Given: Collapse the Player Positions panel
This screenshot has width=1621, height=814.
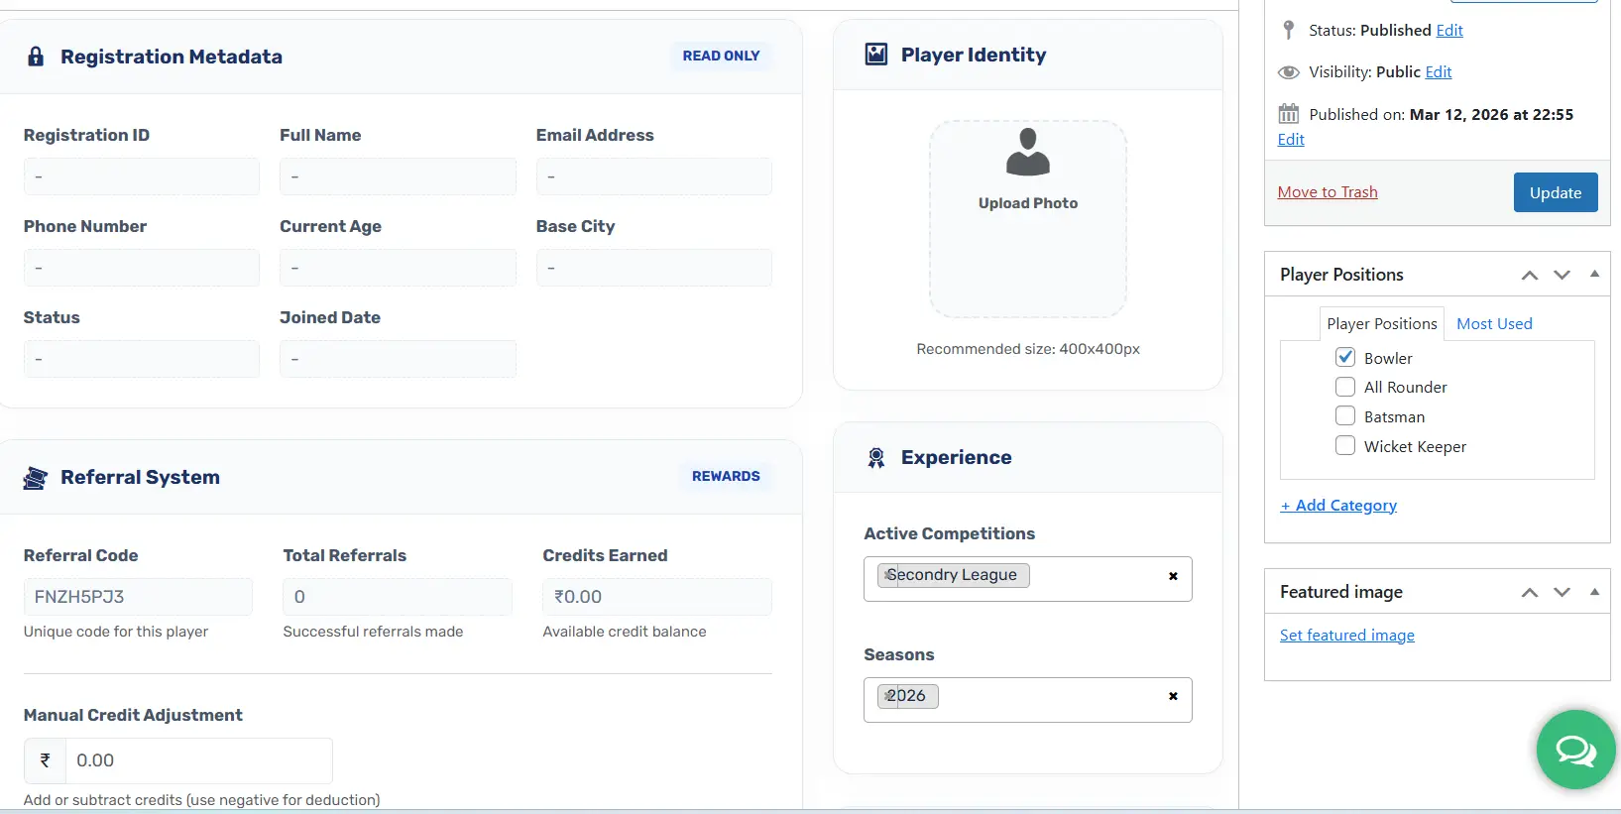Looking at the screenshot, I should [x=1593, y=275].
